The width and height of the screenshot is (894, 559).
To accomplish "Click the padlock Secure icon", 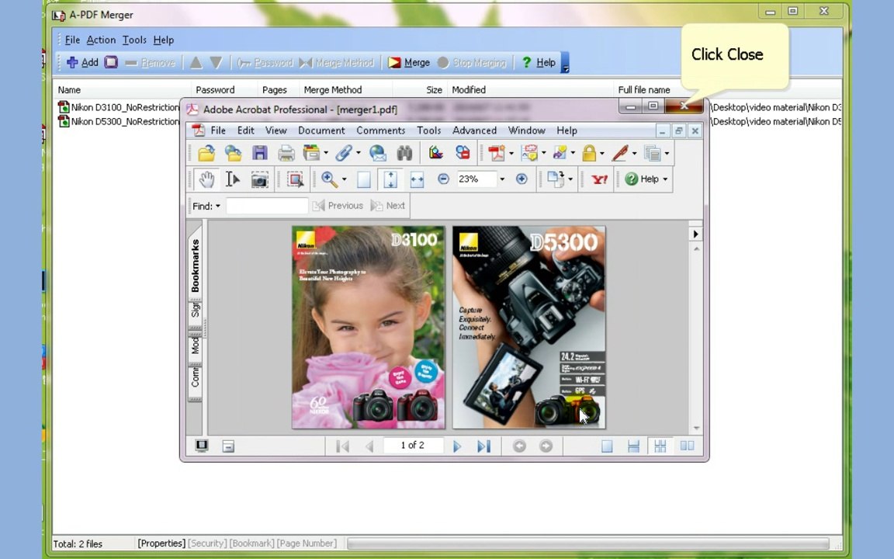I will click(590, 153).
